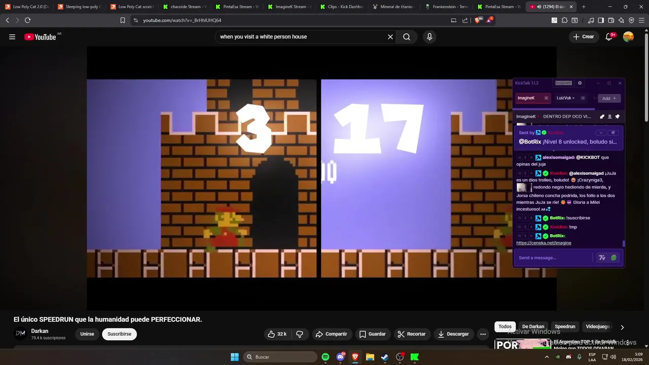
Task: Click the Recortar clip button
Action: (411, 334)
